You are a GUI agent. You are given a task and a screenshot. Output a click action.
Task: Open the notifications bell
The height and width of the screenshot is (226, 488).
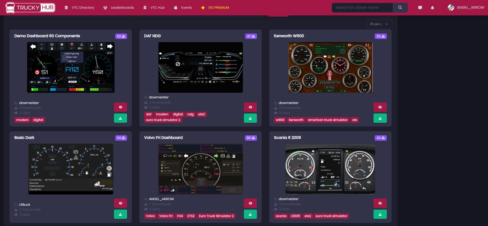point(432,8)
